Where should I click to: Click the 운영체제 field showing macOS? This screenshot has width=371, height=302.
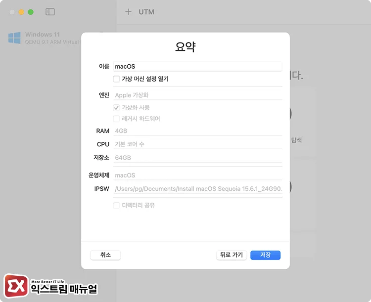click(197, 175)
